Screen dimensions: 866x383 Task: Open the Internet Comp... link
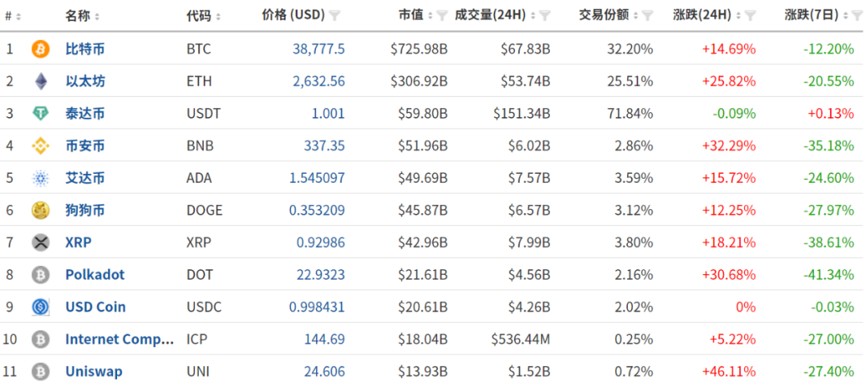[x=119, y=339]
